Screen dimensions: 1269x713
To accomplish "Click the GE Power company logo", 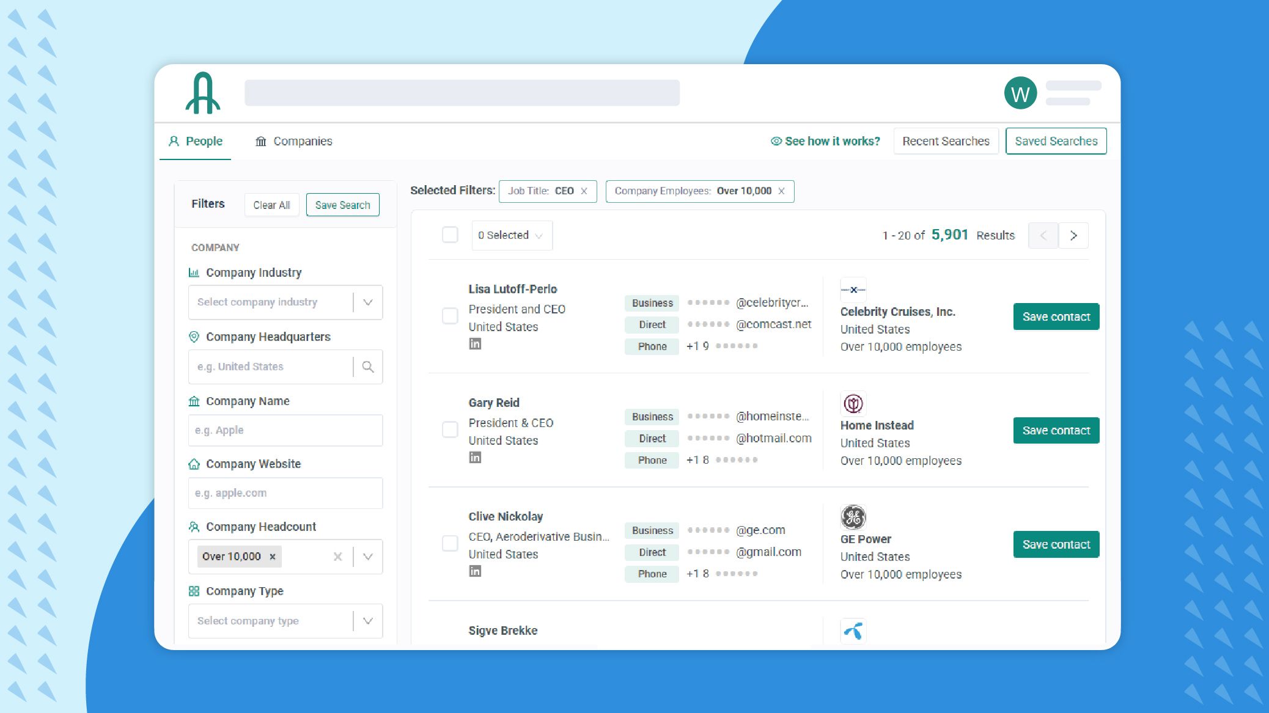I will [853, 517].
